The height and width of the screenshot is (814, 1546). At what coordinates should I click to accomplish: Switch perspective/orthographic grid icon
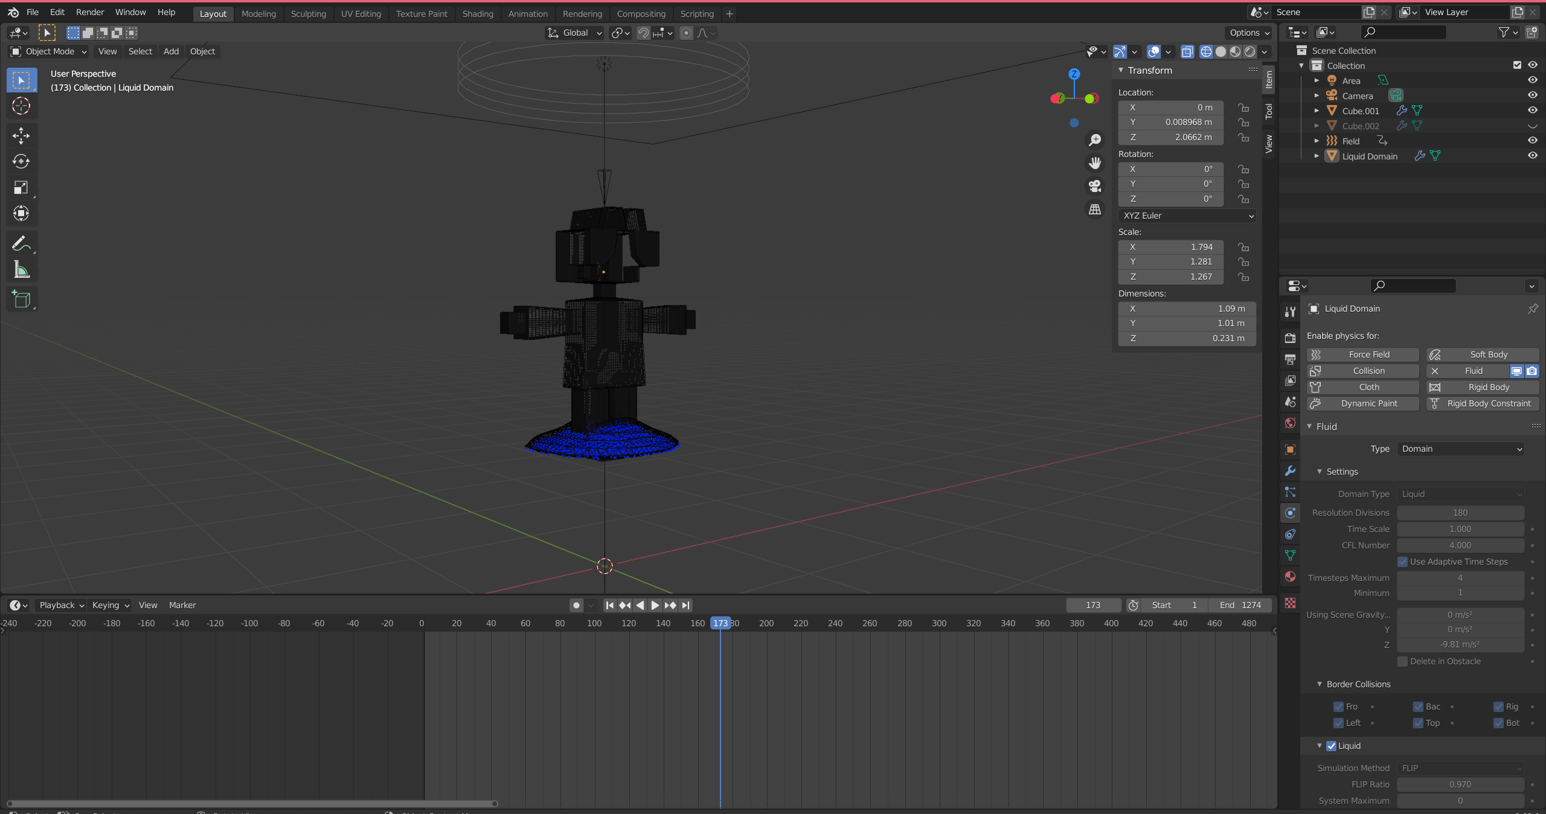(1095, 210)
